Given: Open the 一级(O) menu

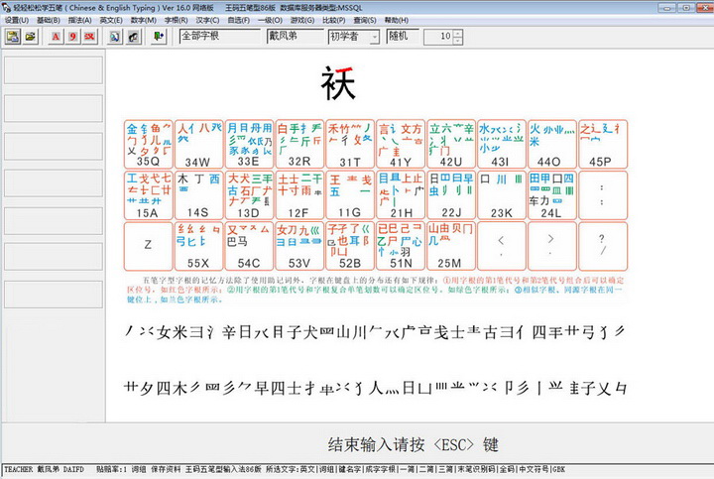Looking at the screenshot, I should pyautogui.click(x=270, y=20).
